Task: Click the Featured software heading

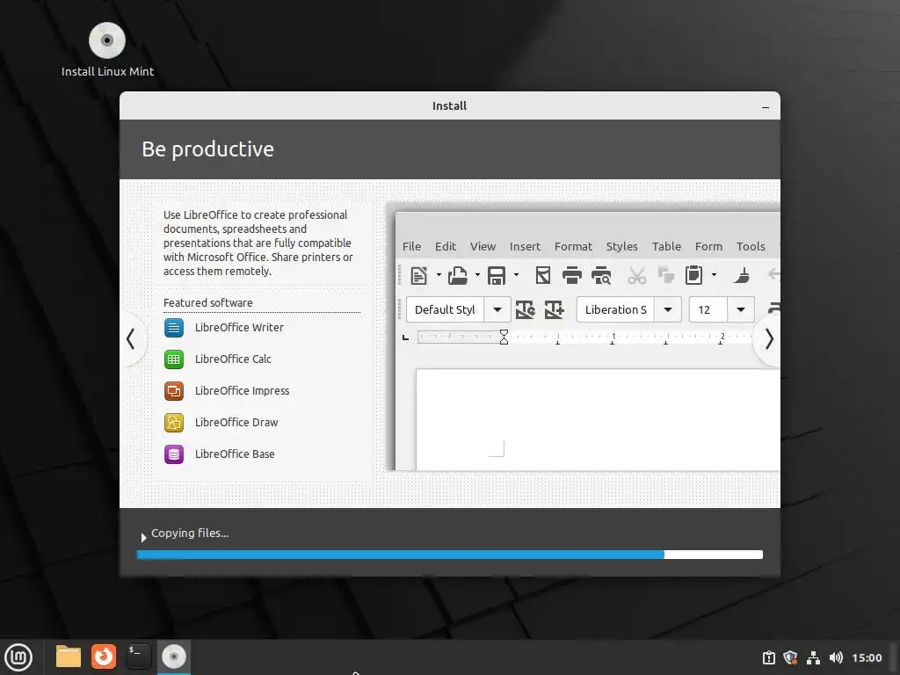Action: click(207, 302)
